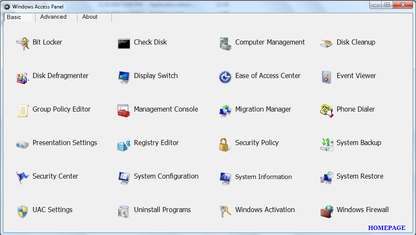The width and height of the screenshot is (416, 235).
Task: Open the Presentation Settings projector icon
Action: (22, 145)
